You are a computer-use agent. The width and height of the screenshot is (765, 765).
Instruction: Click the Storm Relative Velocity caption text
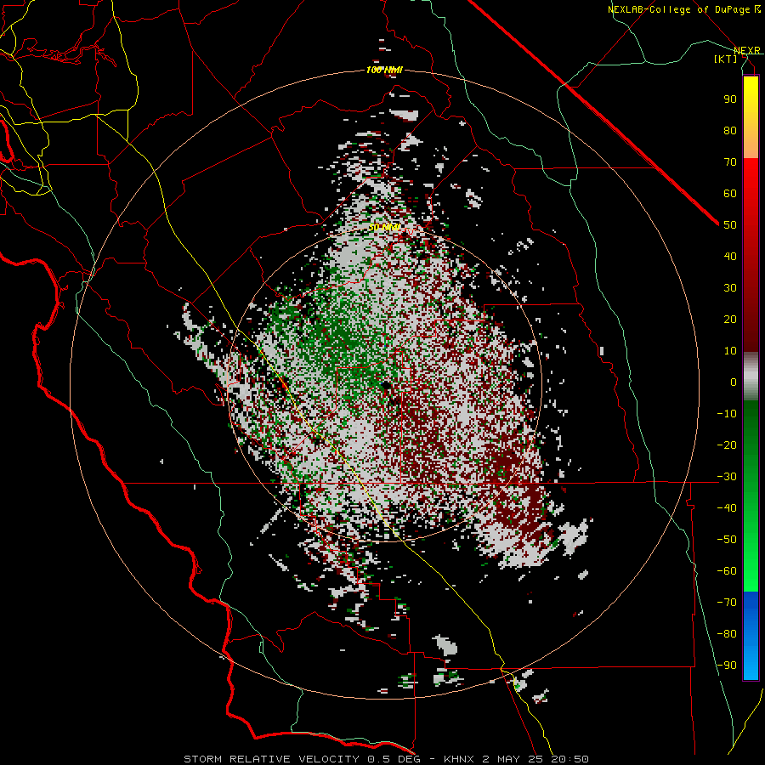pos(386,759)
